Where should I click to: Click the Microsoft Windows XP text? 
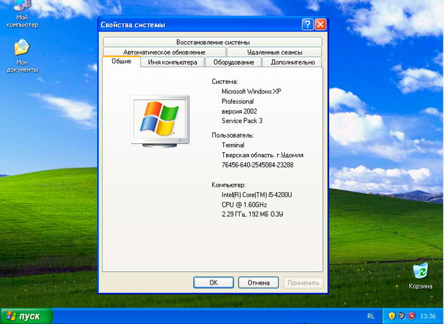coord(251,91)
